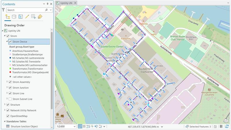Click Selected Features: 3 label
This screenshot has height=130, width=231.
(200, 127)
